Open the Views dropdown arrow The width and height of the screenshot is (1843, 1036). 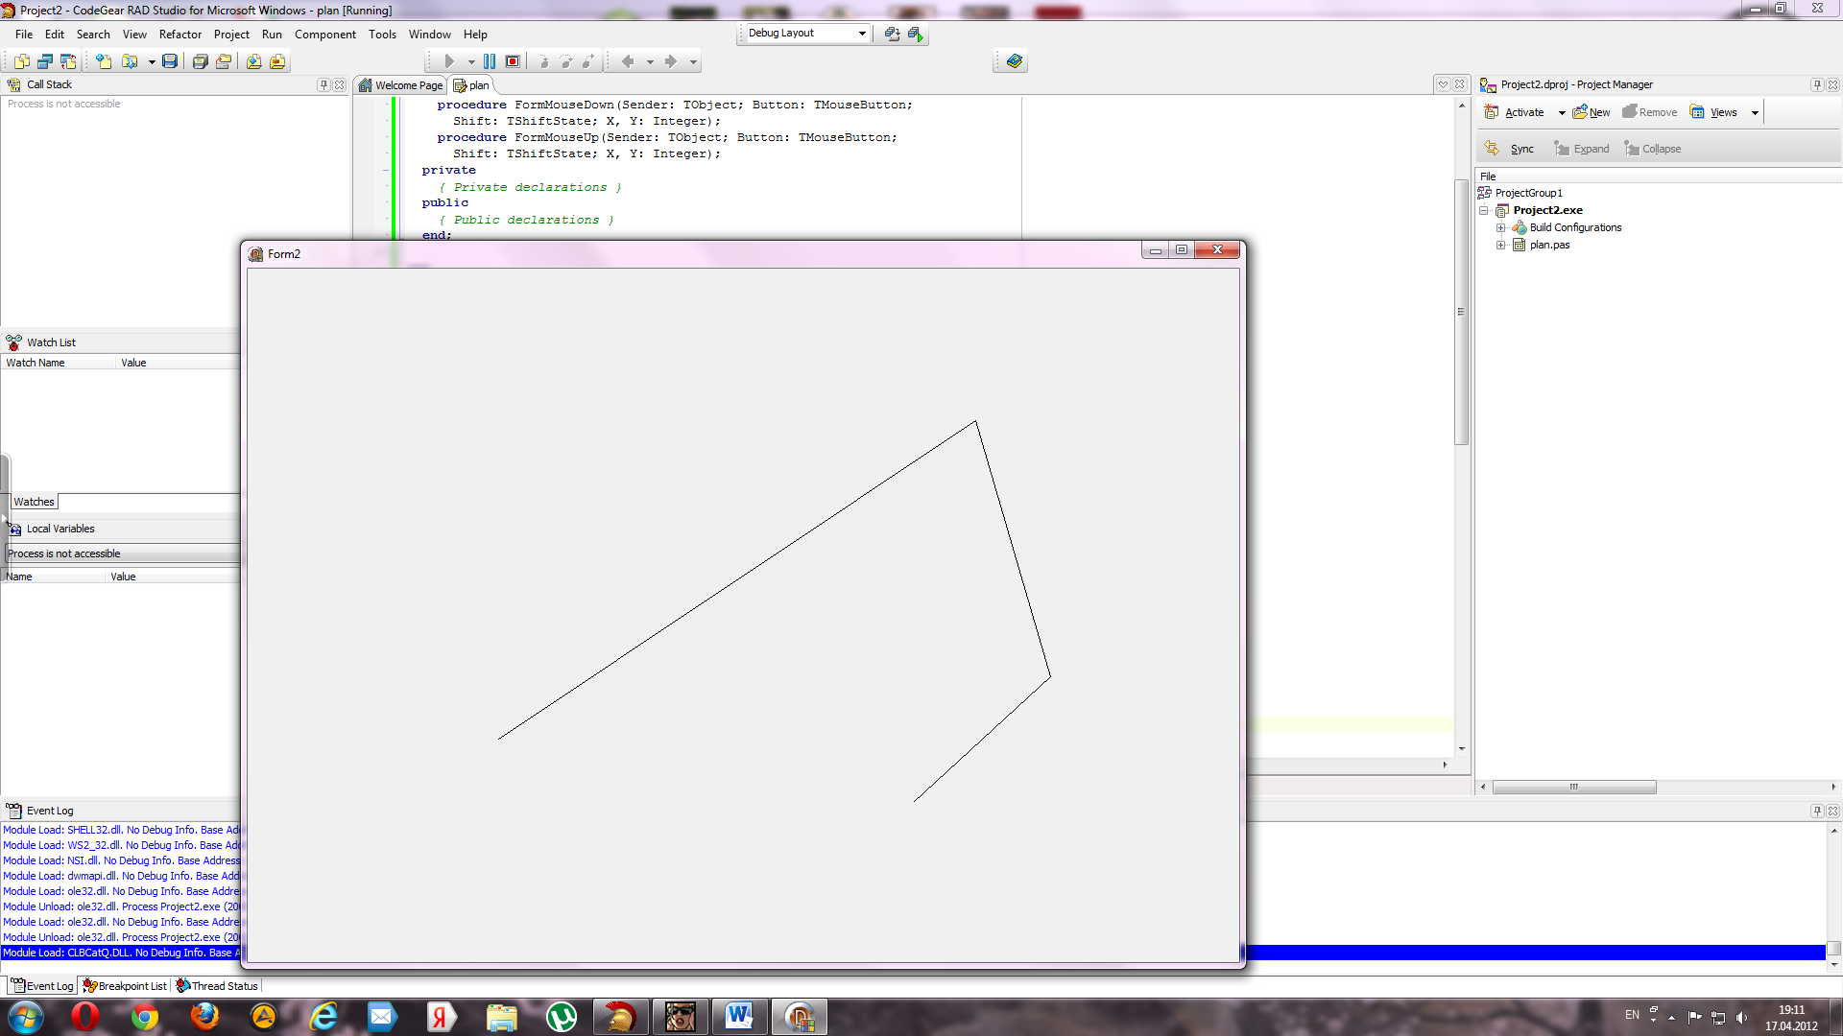[x=1755, y=113]
